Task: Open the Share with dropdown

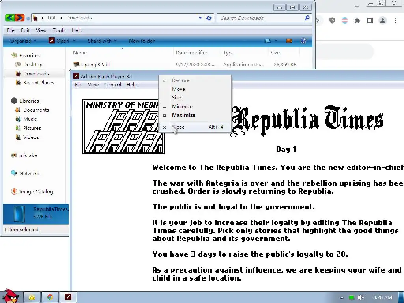Action: pyautogui.click(x=102, y=41)
